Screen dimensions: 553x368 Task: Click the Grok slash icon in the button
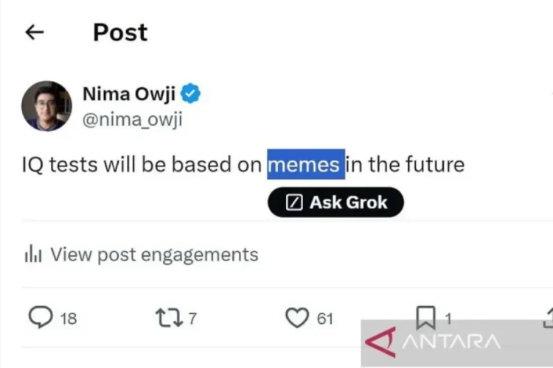294,202
